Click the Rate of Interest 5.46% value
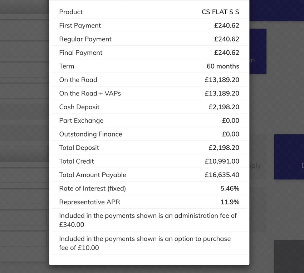This screenshot has width=304, height=273. click(230, 188)
